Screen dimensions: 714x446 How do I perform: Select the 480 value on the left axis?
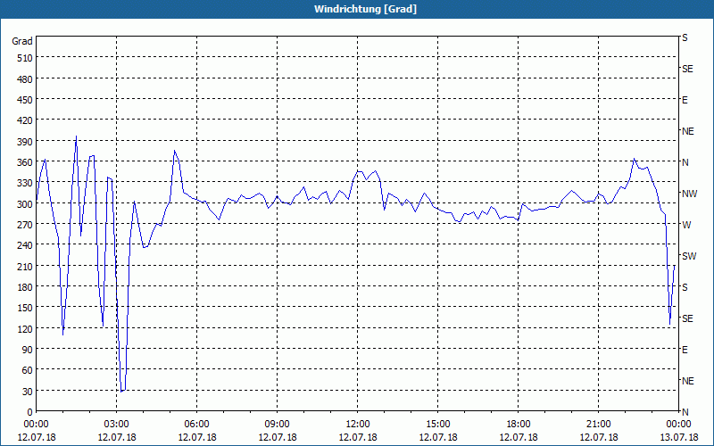pyautogui.click(x=25, y=79)
